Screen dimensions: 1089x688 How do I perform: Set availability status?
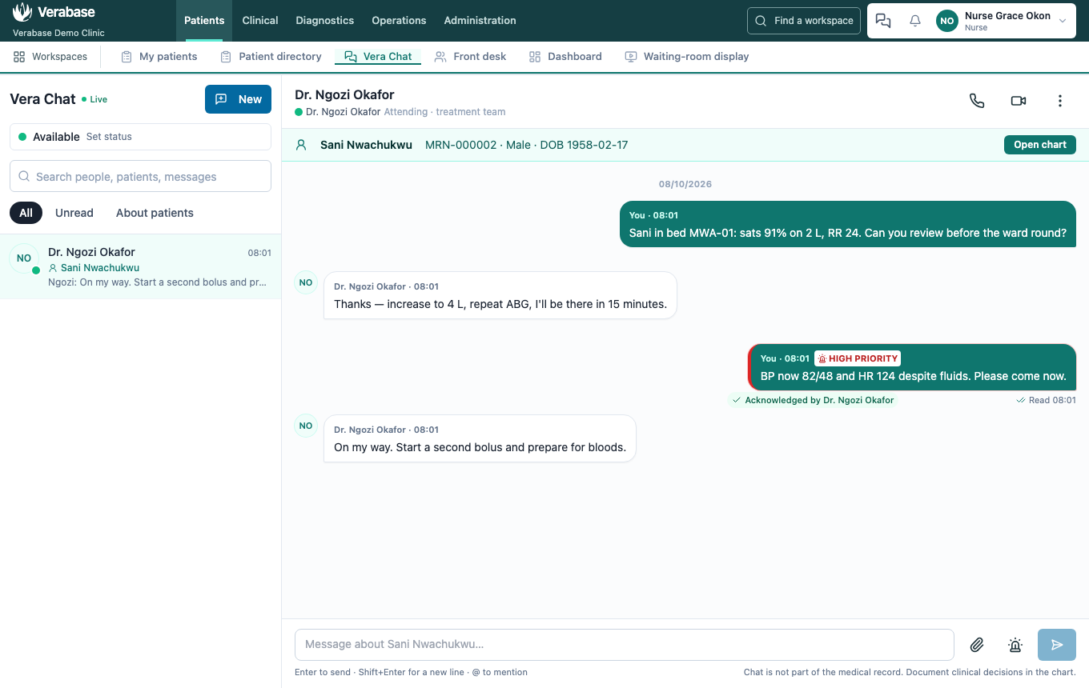click(140, 137)
